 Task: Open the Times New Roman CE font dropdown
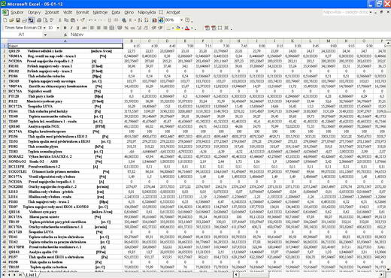[44, 28]
